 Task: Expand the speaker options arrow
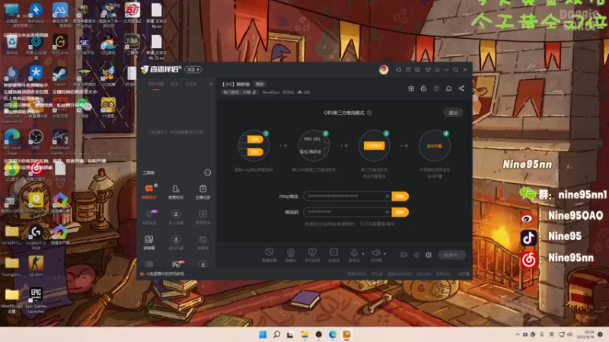385,254
